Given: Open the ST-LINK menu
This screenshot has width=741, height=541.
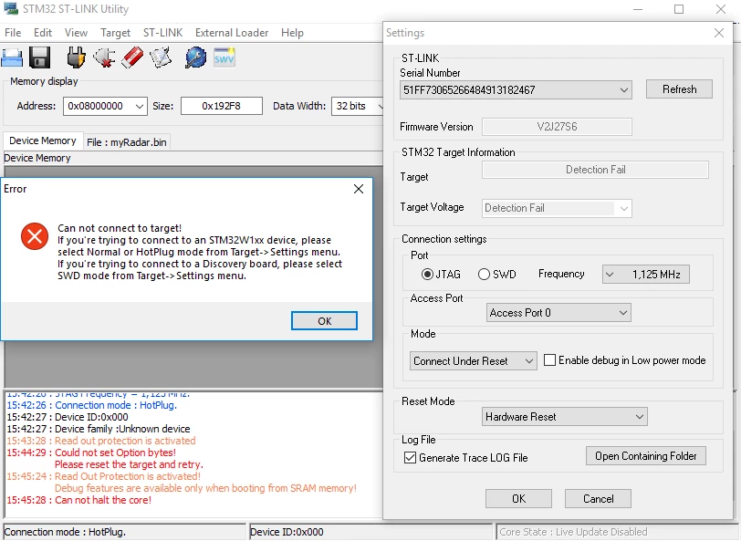Looking at the screenshot, I should click(163, 33).
